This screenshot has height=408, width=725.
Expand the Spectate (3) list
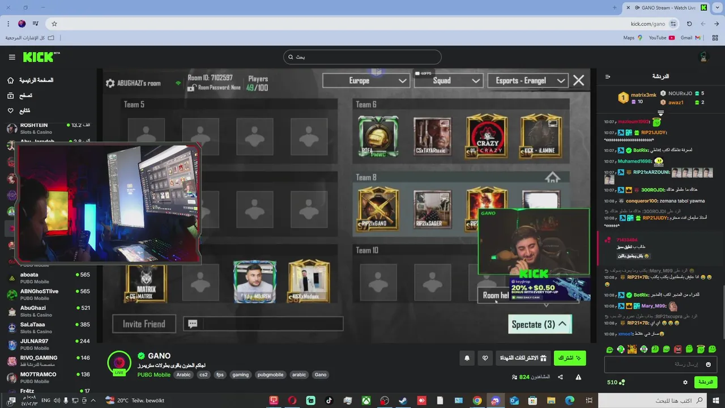(x=540, y=324)
